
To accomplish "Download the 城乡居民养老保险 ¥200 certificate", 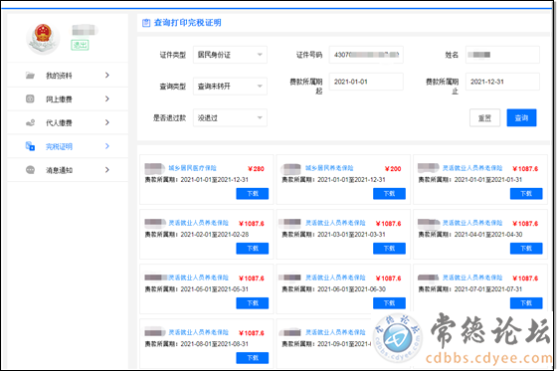I will [389, 194].
